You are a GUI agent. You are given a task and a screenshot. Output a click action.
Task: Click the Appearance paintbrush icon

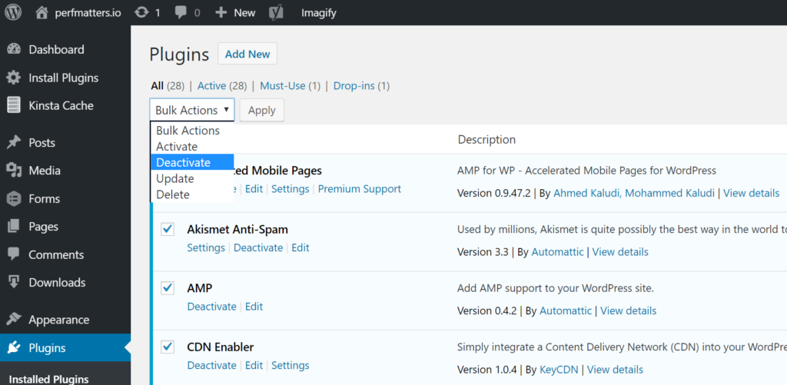(x=14, y=320)
